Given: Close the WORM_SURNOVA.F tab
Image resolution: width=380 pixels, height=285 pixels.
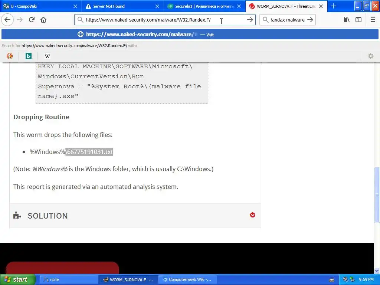Looking at the screenshot, I should (321, 6).
